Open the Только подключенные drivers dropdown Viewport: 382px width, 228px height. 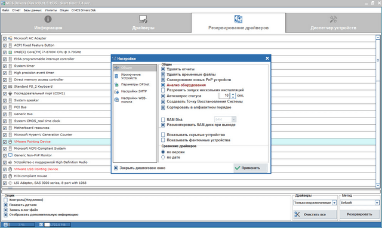coord(334,203)
